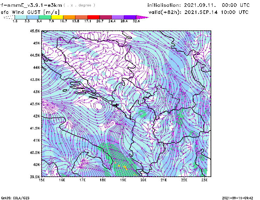This screenshot has height=200, width=260.
Task: Click the light blue 3.3–5.4 legend swatch
Action: tap(33, 17)
